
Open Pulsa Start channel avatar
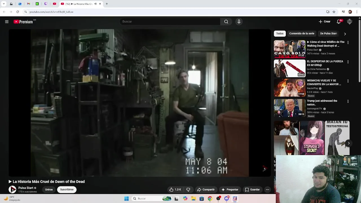tap(12, 190)
